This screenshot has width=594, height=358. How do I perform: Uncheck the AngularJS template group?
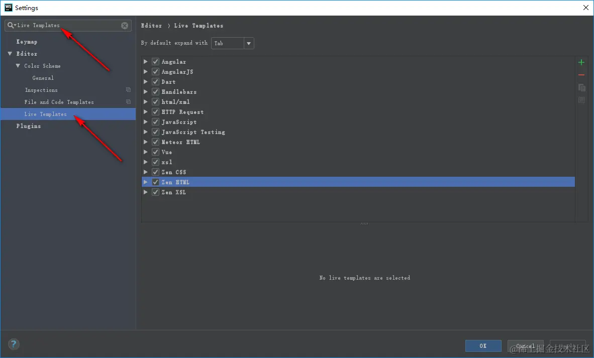pyautogui.click(x=155, y=71)
